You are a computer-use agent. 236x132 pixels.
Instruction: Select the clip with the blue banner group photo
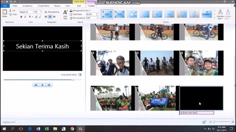[157, 98]
